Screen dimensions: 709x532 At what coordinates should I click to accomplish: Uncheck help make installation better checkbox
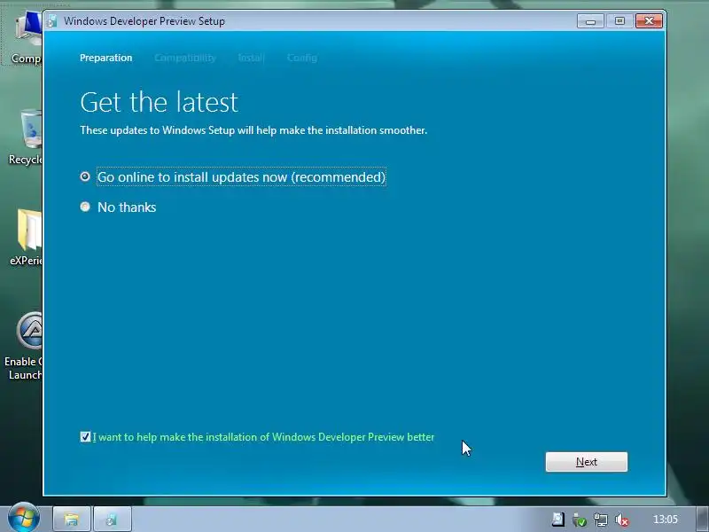pyautogui.click(x=85, y=436)
